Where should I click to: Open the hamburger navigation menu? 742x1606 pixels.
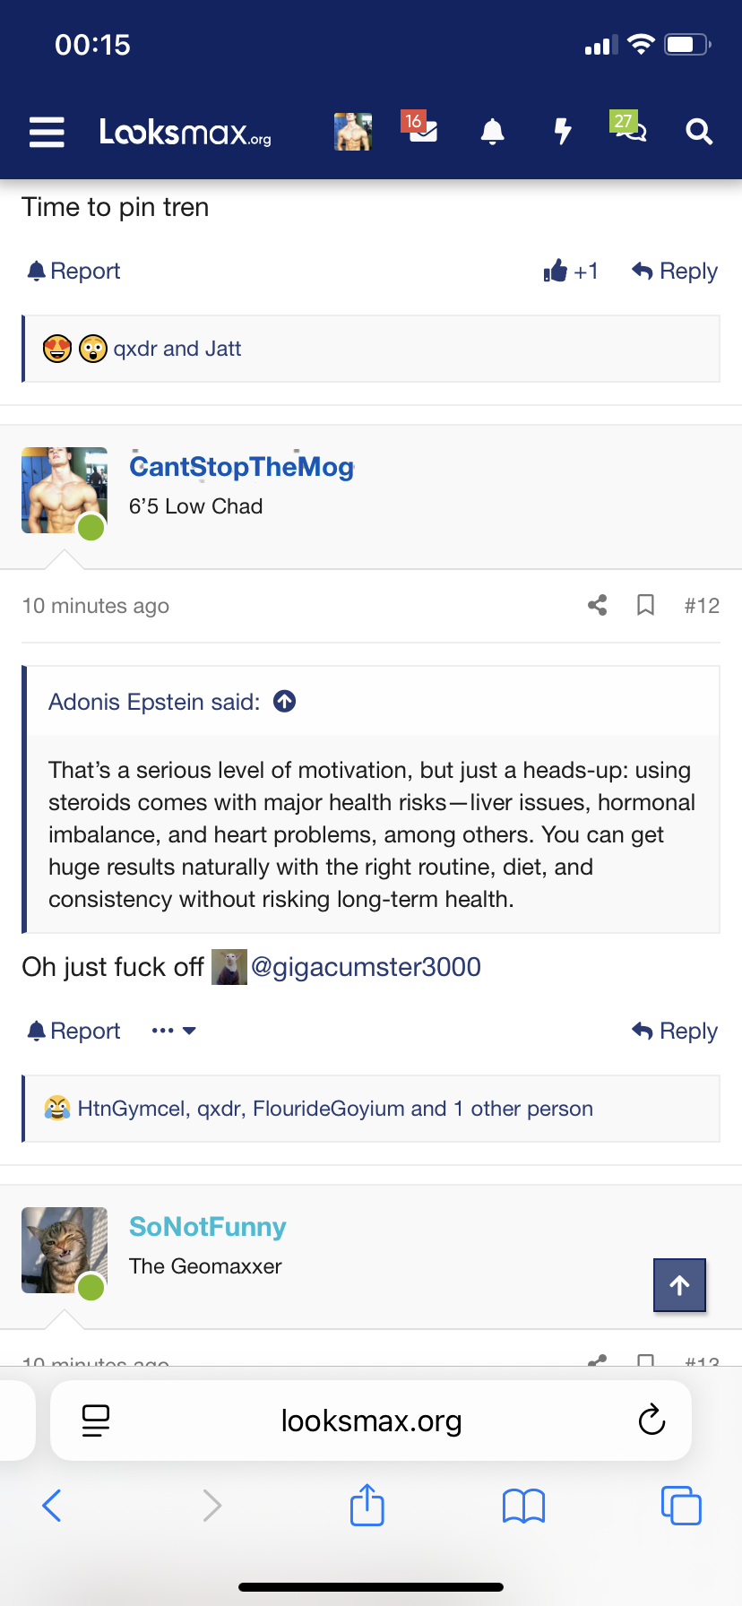[x=47, y=132]
